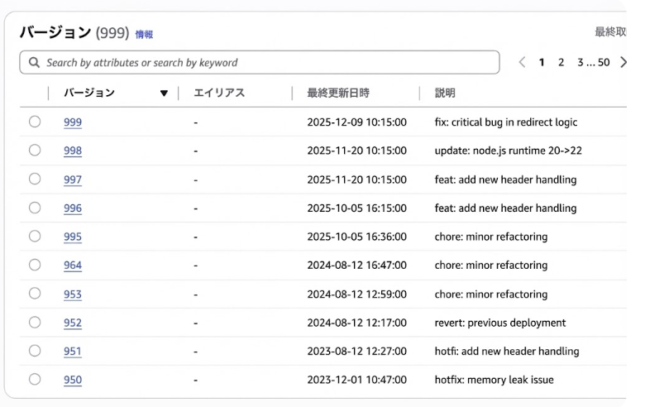Image resolution: width=645 pixels, height=407 pixels.
Task: Select radio button for version 952
Action: [35, 322]
